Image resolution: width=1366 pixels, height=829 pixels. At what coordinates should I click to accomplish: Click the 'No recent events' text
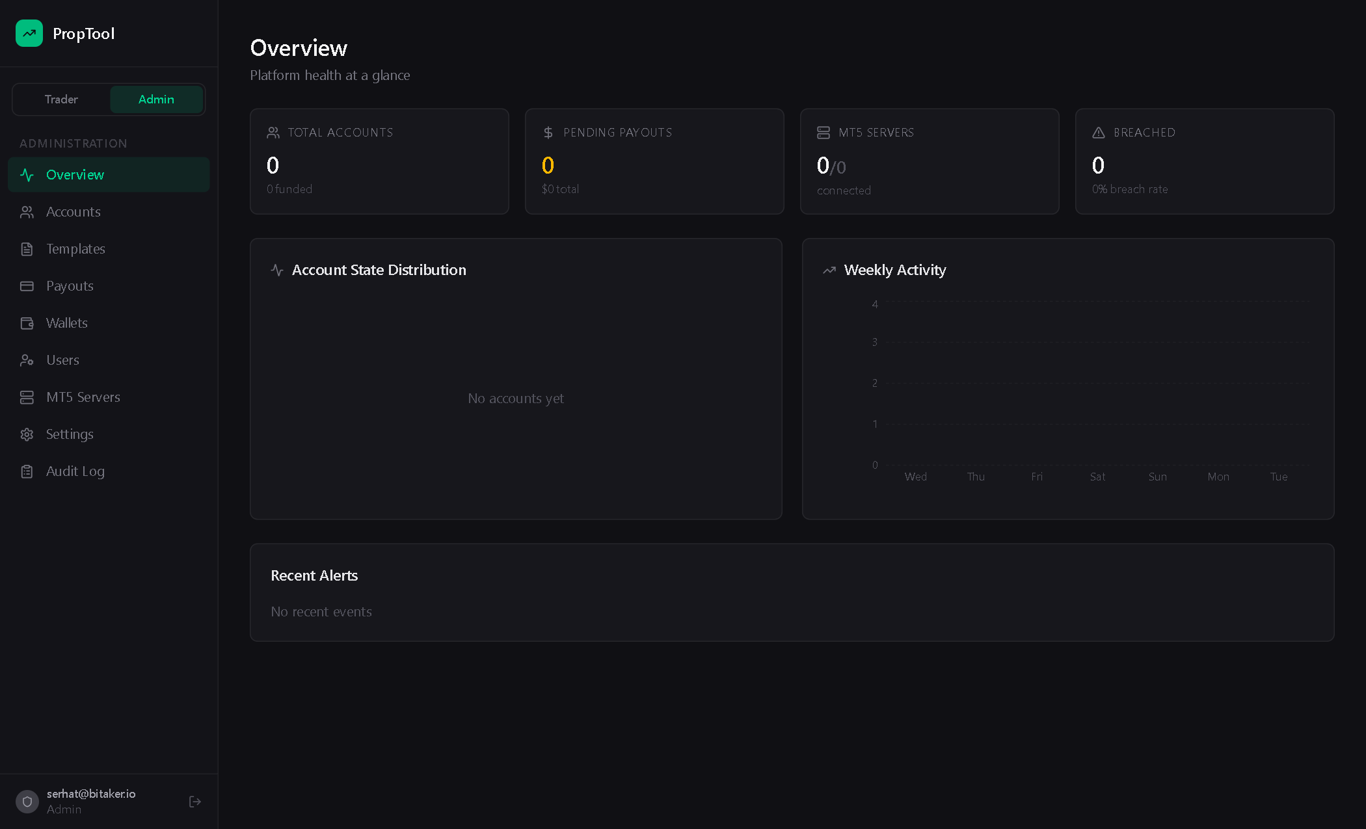tap(321, 612)
